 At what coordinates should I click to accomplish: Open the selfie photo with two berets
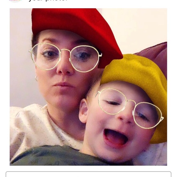click(x=88, y=87)
